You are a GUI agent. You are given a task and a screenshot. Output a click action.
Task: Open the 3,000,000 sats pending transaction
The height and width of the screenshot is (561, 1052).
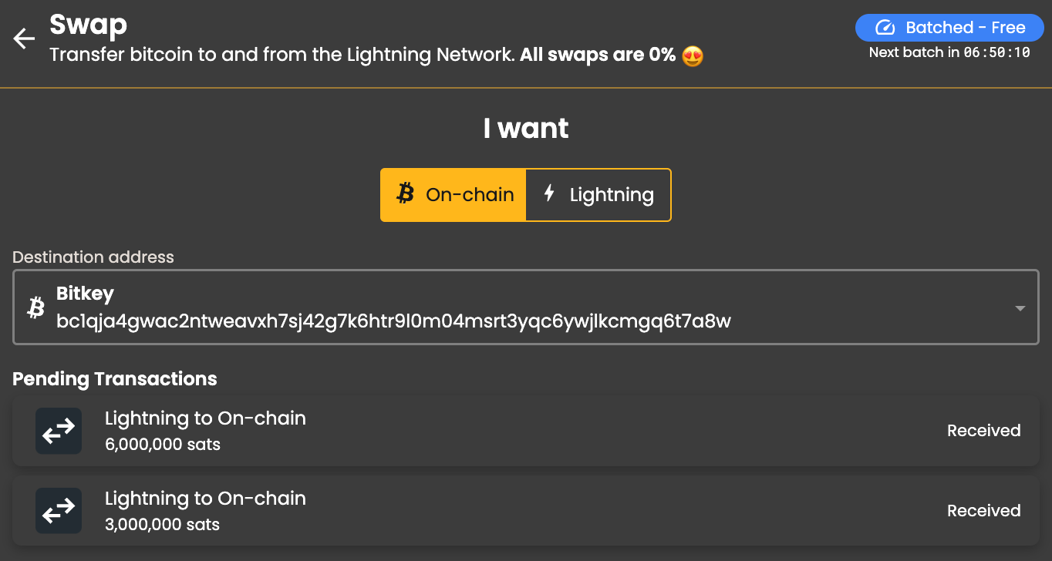click(x=524, y=511)
